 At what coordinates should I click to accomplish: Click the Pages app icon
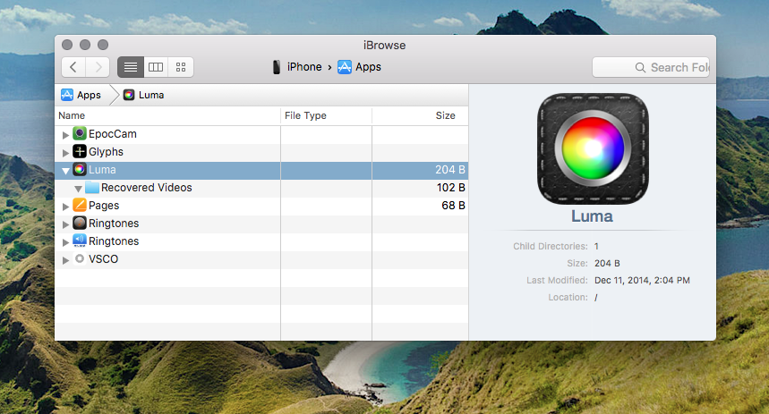click(80, 205)
